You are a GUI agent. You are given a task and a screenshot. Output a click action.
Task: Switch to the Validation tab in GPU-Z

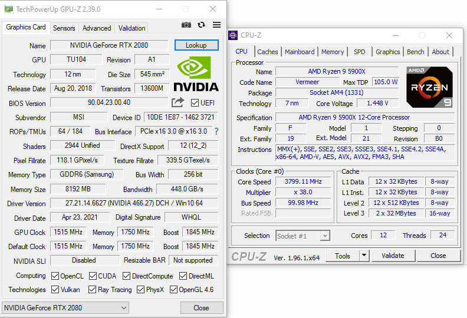click(x=131, y=28)
